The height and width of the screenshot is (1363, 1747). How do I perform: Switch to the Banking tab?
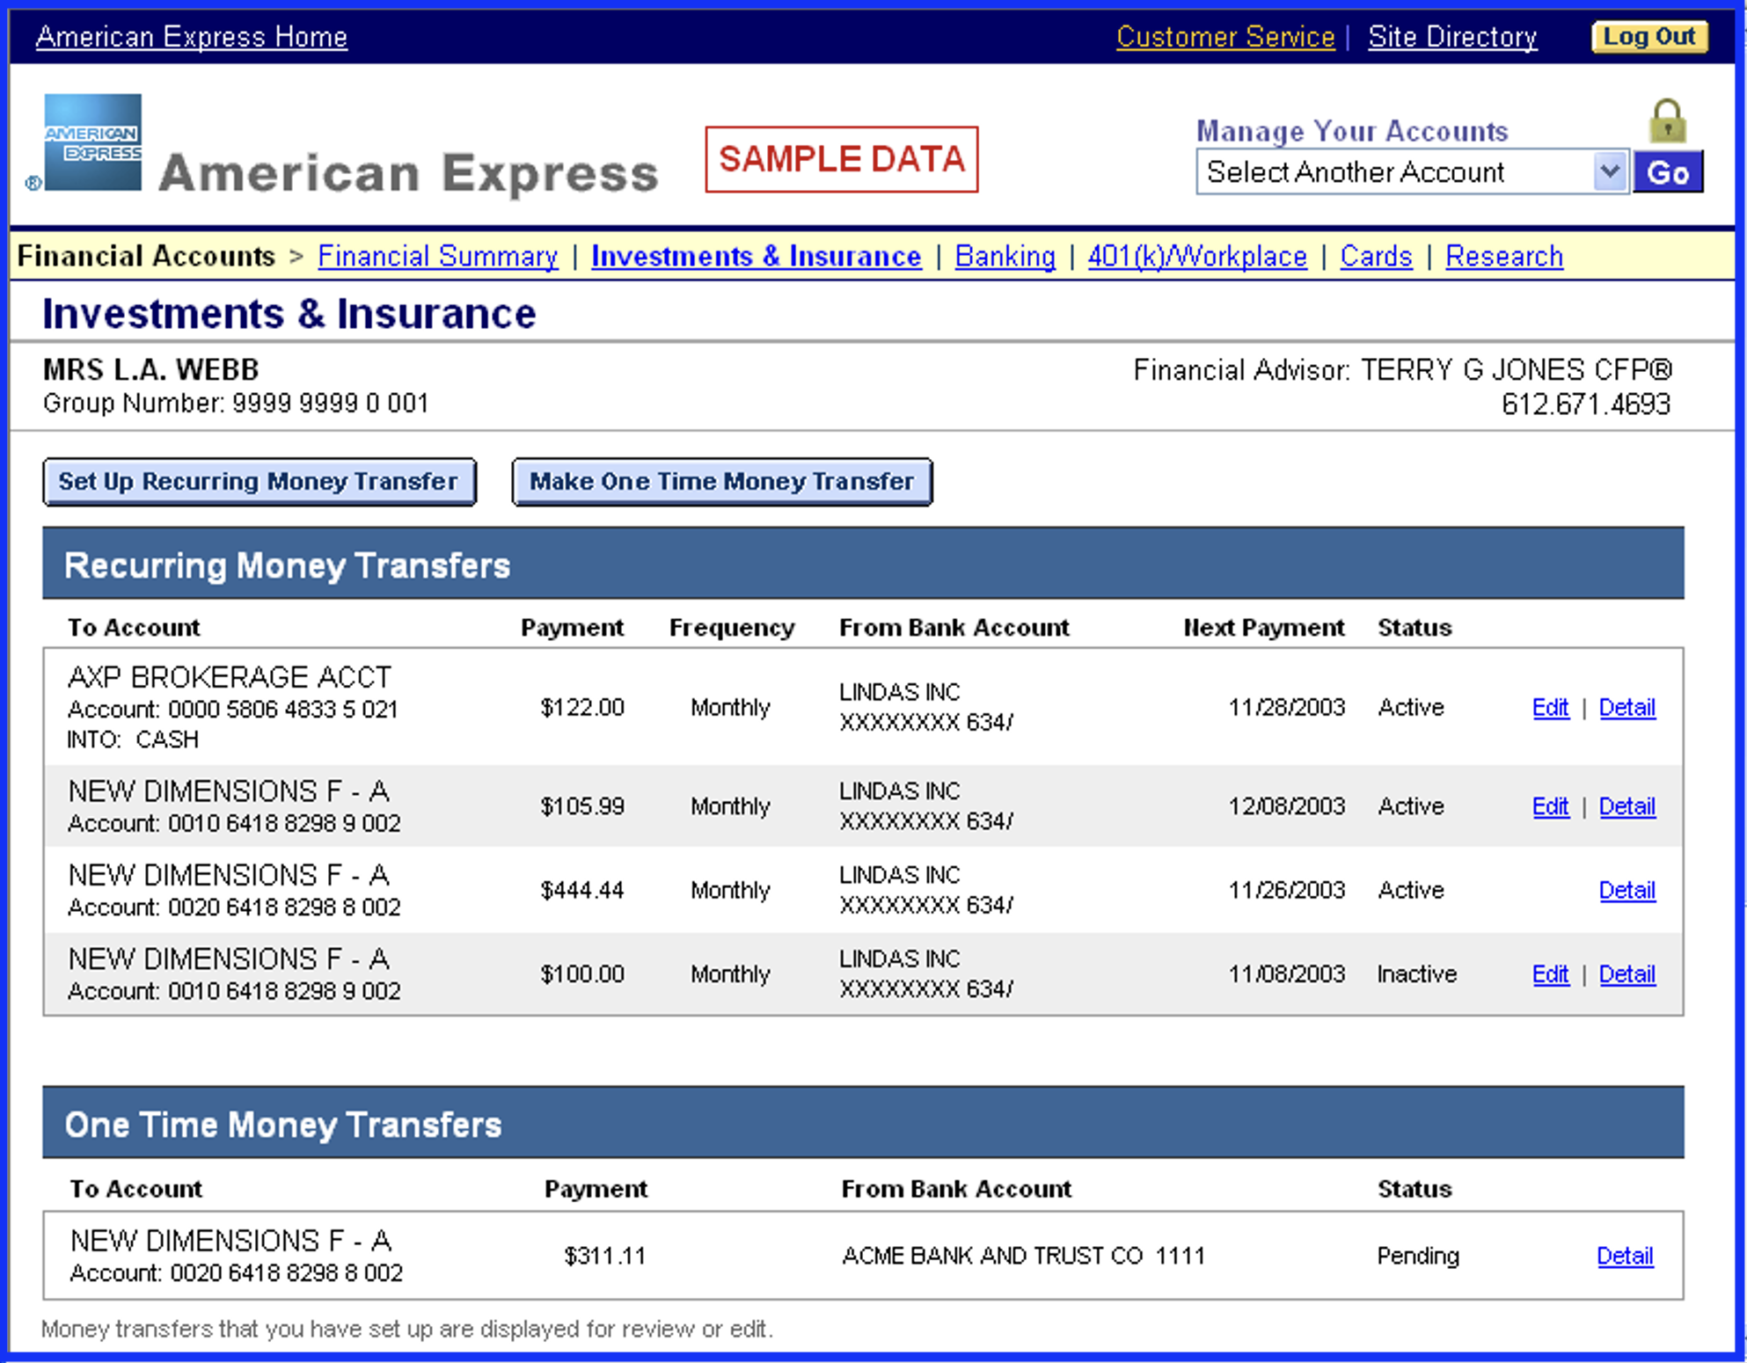click(1005, 256)
